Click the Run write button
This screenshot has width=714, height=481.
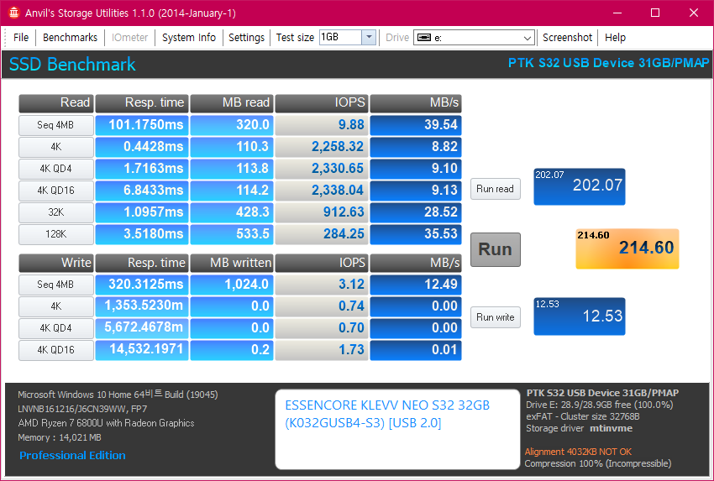coord(496,317)
